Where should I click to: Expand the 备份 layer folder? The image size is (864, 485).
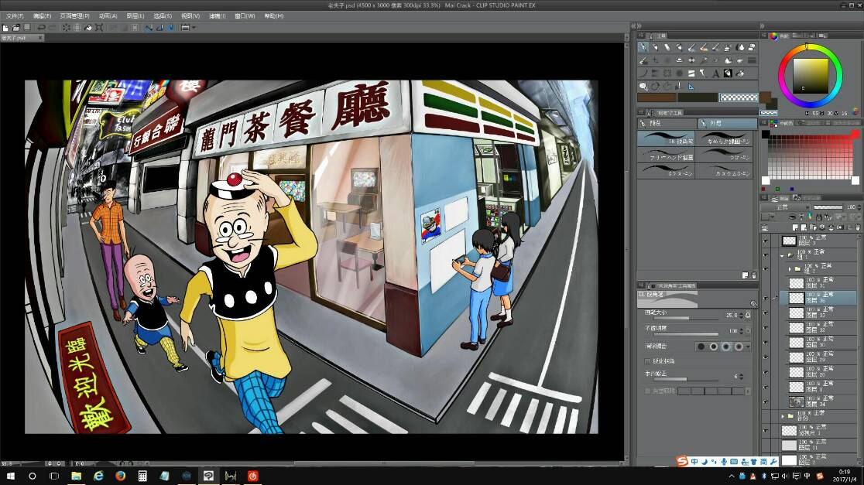[x=783, y=415]
